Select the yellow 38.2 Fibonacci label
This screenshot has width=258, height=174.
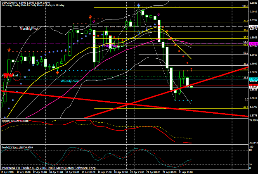(246, 30)
